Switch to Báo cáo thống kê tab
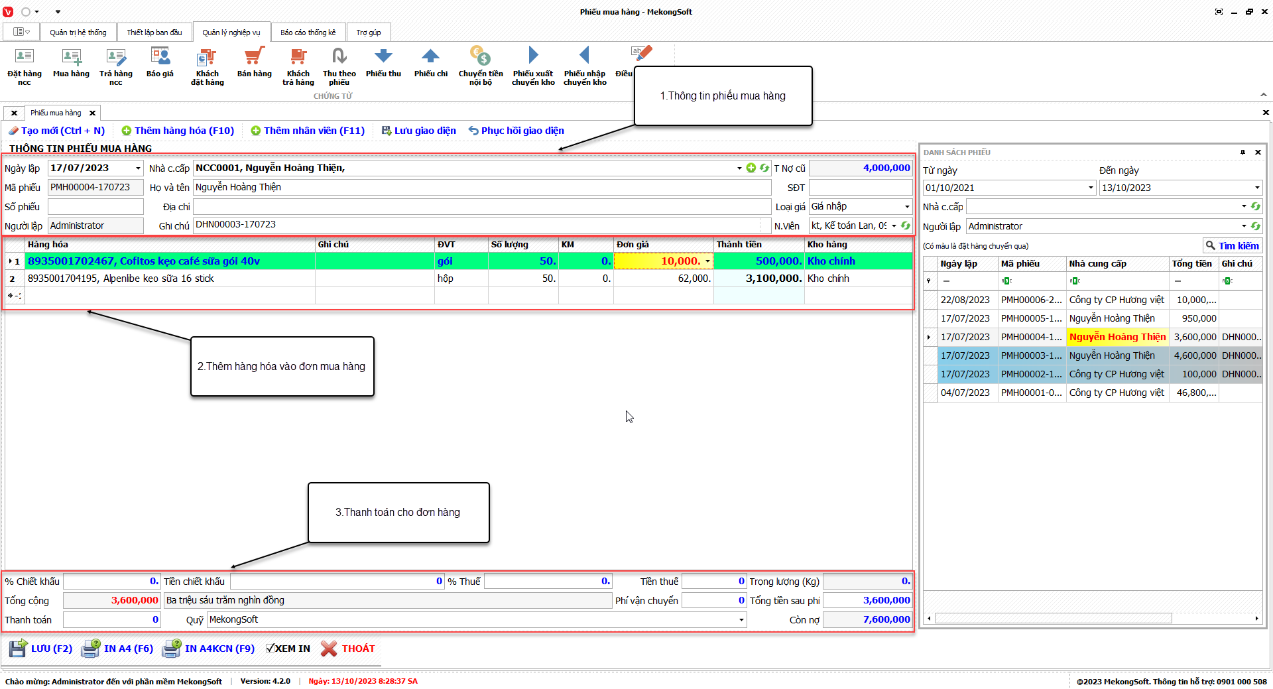This screenshot has height=689, width=1273. (x=308, y=32)
